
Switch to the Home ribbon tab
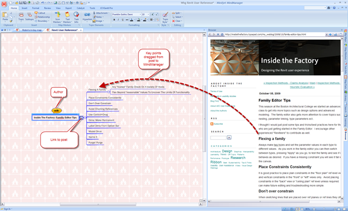point(14,8)
